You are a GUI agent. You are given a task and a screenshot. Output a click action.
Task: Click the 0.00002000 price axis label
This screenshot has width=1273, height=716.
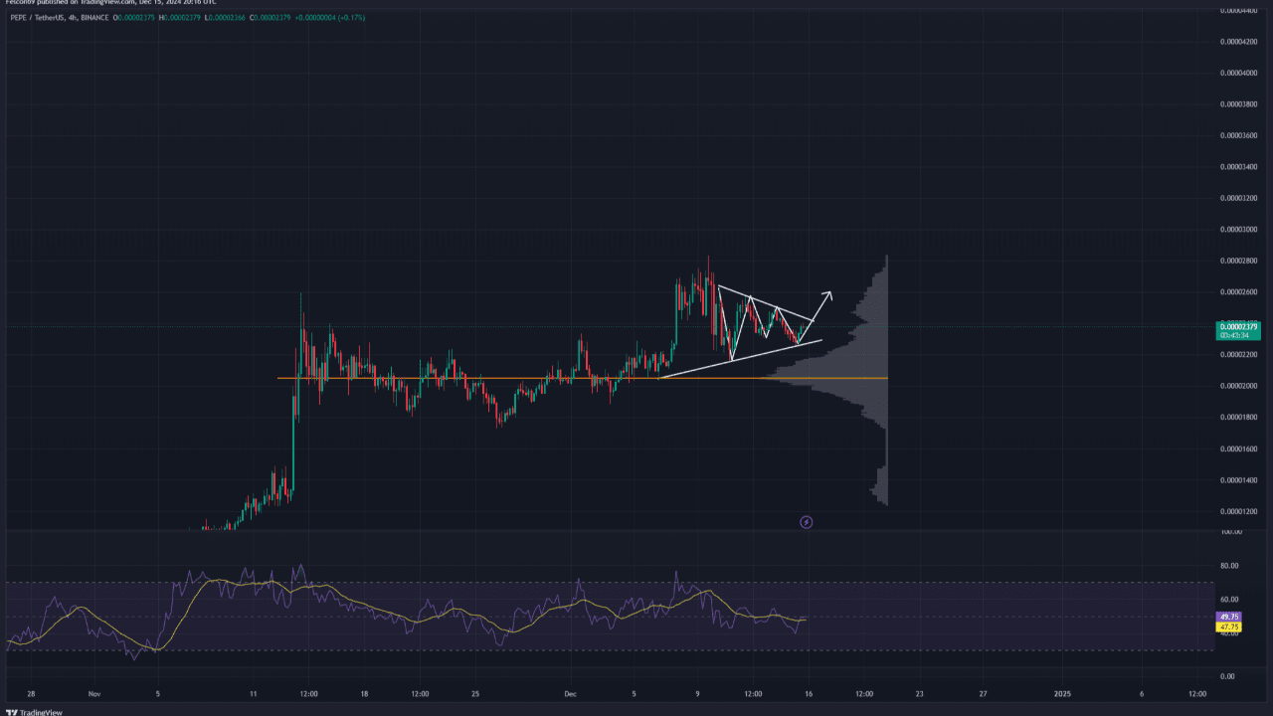click(1238, 386)
